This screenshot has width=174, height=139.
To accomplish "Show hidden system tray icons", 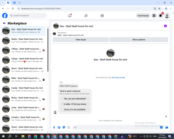I will (x=141, y=136).
